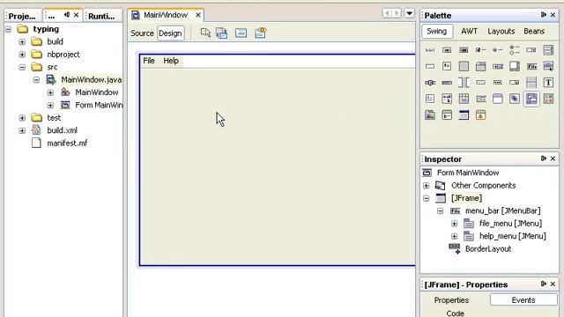Minimize the Palette panel with pin icon

(x=543, y=15)
